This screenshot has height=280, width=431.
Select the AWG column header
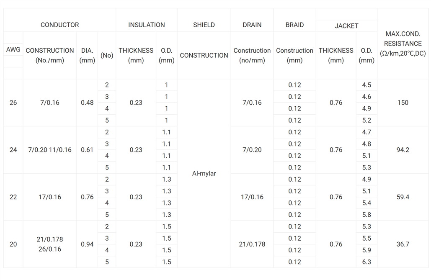[13, 50]
